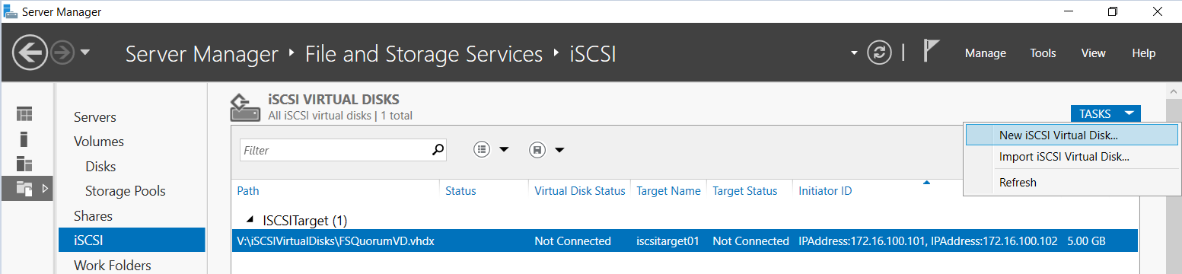Open the Tools menu
Viewport: 1182px width, 274px height.
coord(1043,53)
